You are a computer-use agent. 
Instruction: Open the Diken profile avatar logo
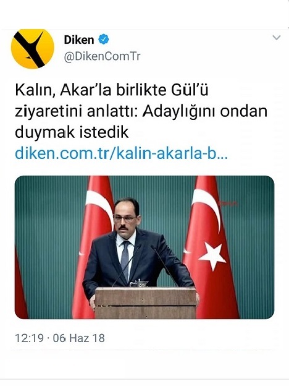click(x=33, y=48)
